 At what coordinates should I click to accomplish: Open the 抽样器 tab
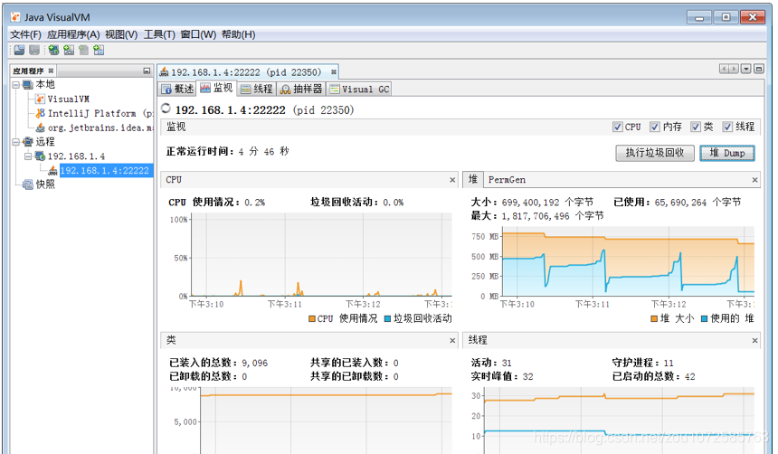tap(301, 89)
